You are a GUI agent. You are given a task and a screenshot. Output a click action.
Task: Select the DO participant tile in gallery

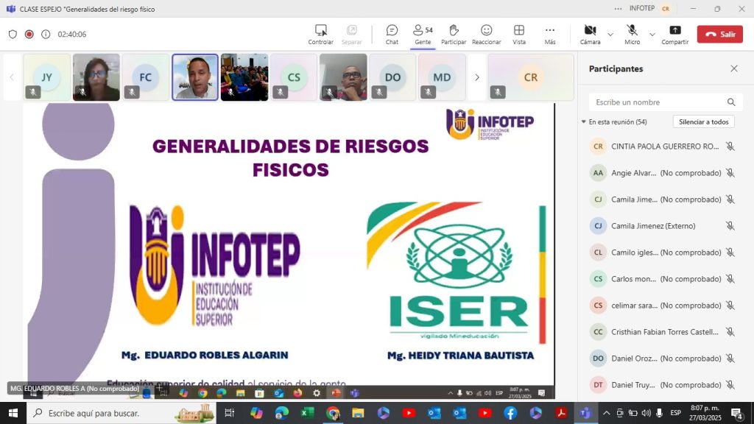(392, 77)
